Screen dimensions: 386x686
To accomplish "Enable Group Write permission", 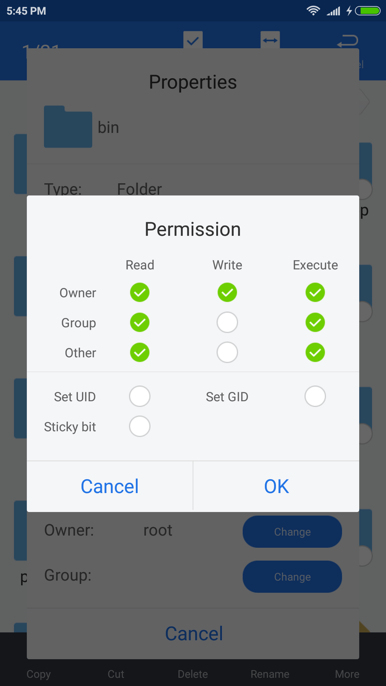I will pos(227,323).
